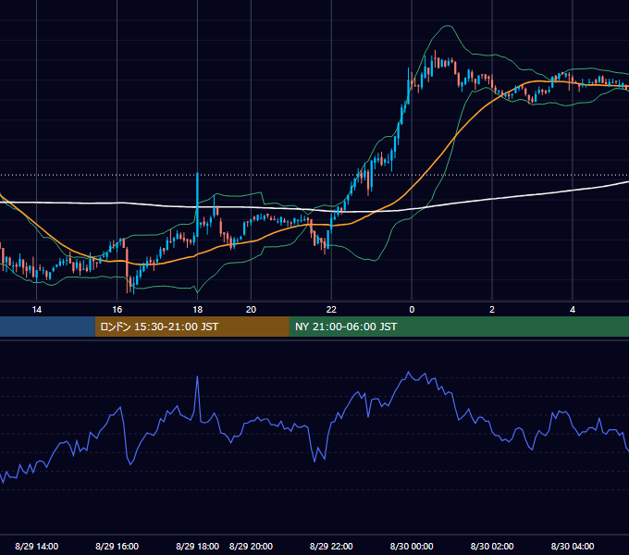Click the 8/29 18:00 date label
The height and width of the screenshot is (555, 629).
(197, 546)
